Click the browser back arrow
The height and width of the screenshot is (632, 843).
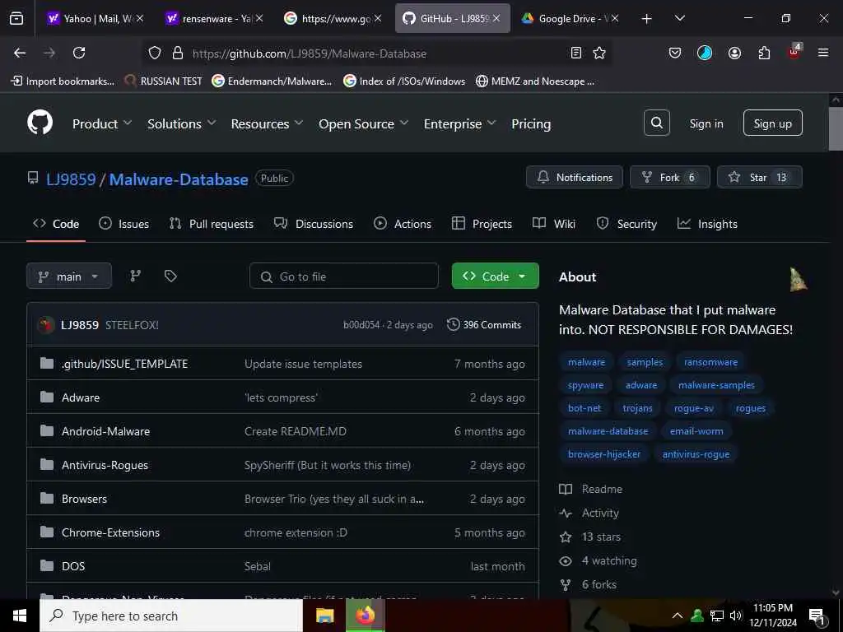[20, 53]
